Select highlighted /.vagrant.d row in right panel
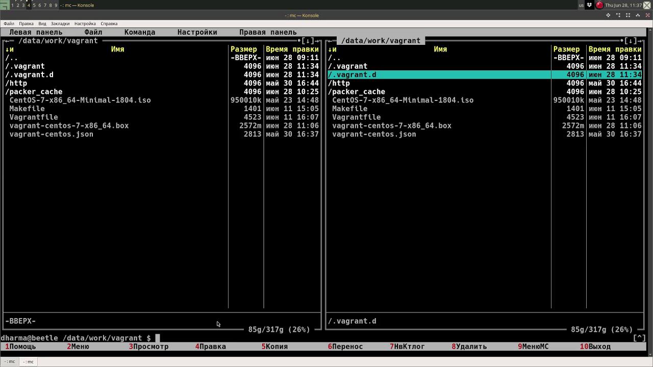This screenshot has height=367, width=653. 485,75
